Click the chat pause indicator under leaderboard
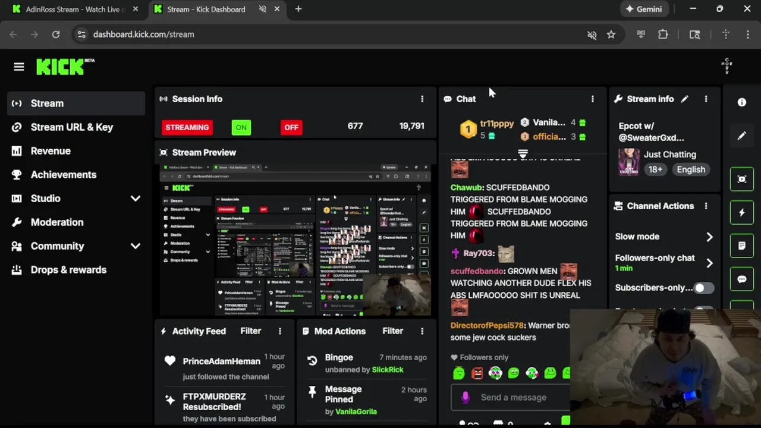Screen dimensions: 761x428 [523, 154]
